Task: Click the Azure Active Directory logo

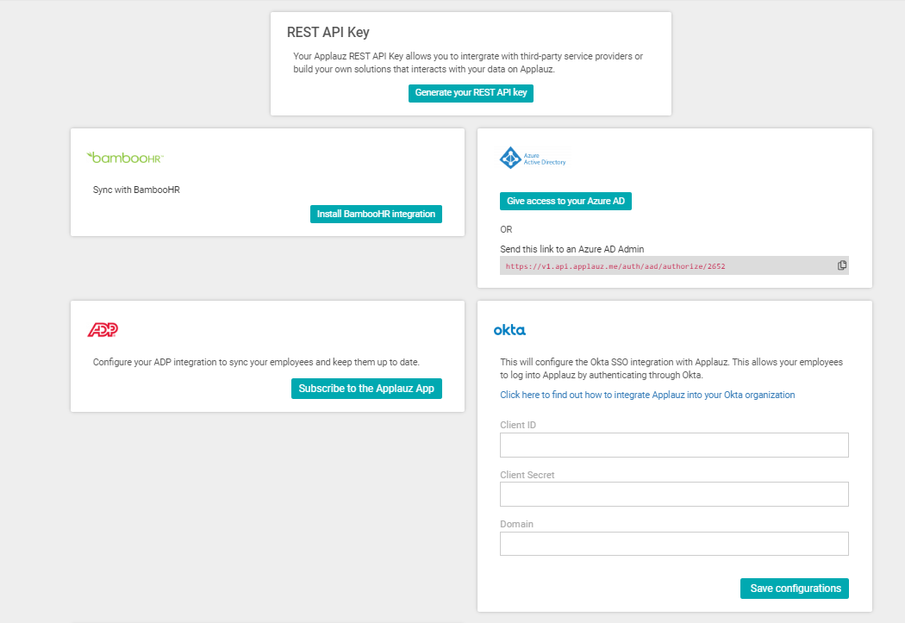Action: point(533,158)
